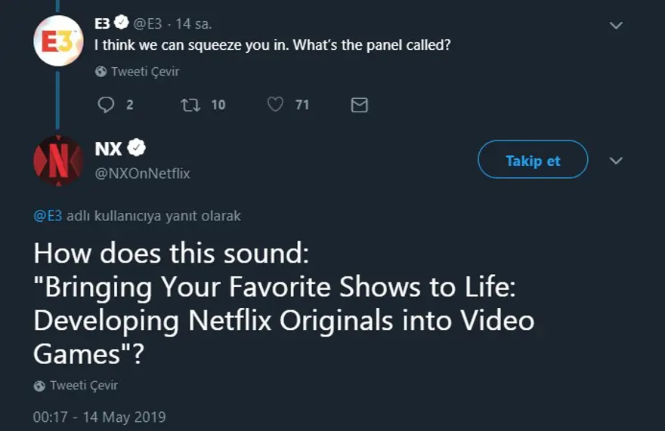Open dropdown chevron next to Takip et
665x431 pixels.
tap(616, 161)
